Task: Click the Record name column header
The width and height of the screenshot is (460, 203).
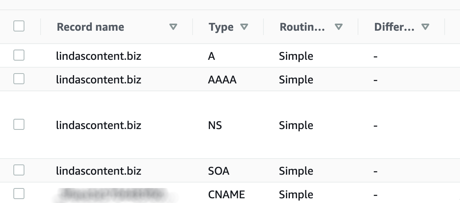Action: [91, 27]
